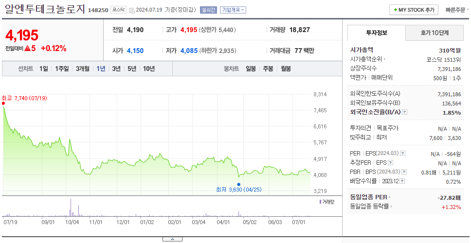
Task: Click the 시가총액순위 link
Action: [x=366, y=59]
